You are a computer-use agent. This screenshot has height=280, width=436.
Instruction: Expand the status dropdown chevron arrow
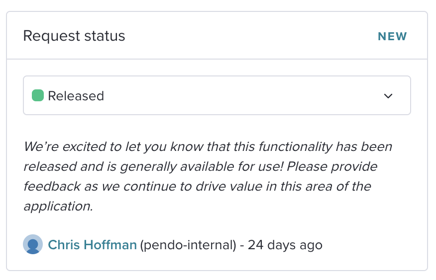388,96
